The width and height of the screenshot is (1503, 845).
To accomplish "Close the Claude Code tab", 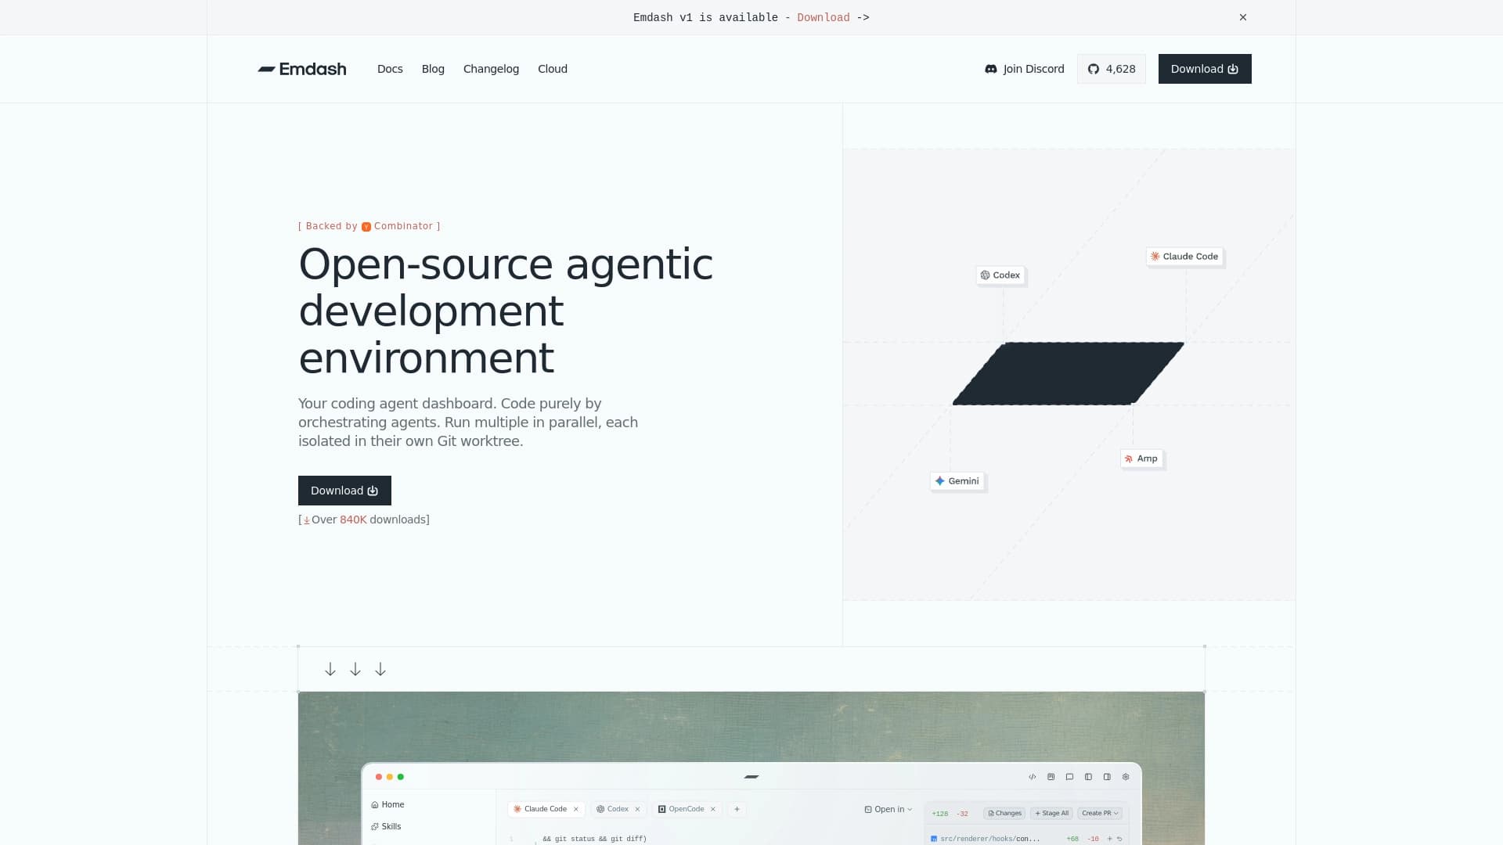I will [576, 809].
